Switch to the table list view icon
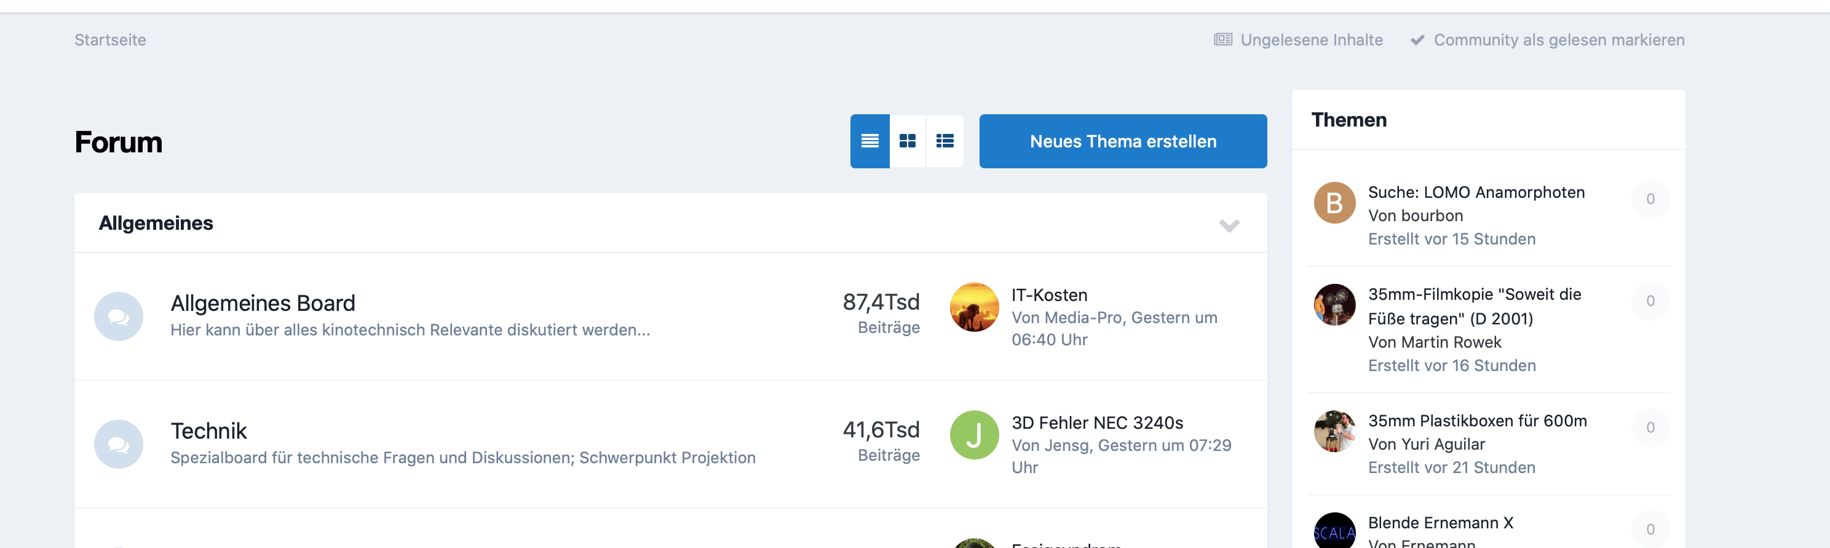The width and height of the screenshot is (1830, 548). (869, 141)
